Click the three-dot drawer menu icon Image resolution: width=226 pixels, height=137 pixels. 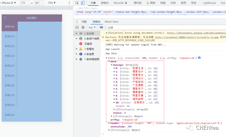coord(77,22)
